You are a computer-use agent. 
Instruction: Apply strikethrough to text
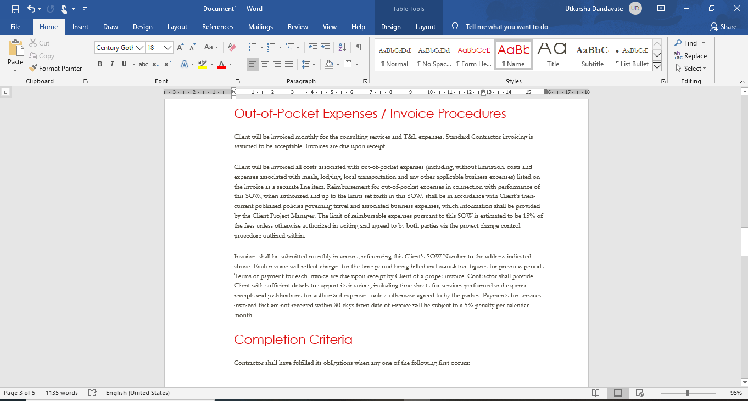click(x=143, y=64)
